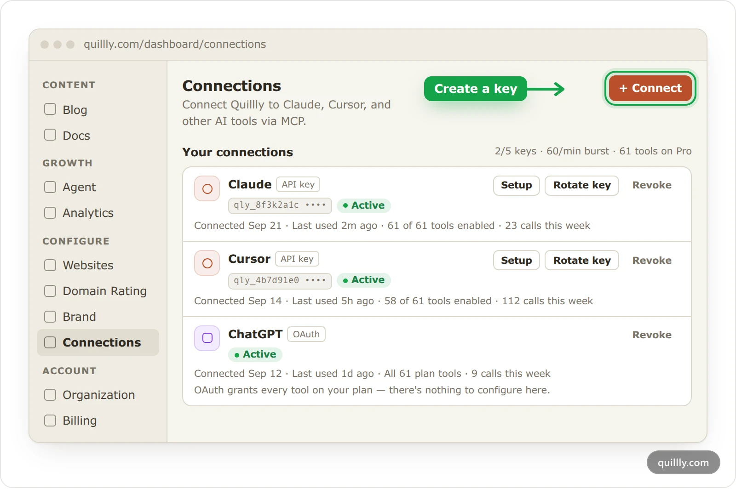This screenshot has height=489, width=736.
Task: Open the Blog section
Action: [x=98, y=109]
